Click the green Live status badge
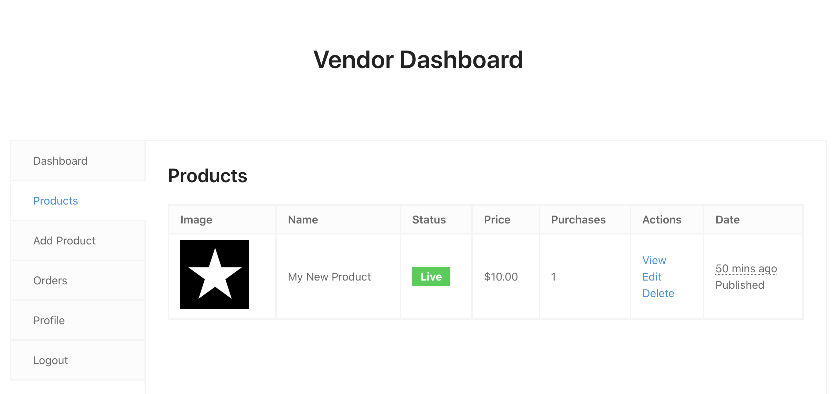 coord(431,276)
